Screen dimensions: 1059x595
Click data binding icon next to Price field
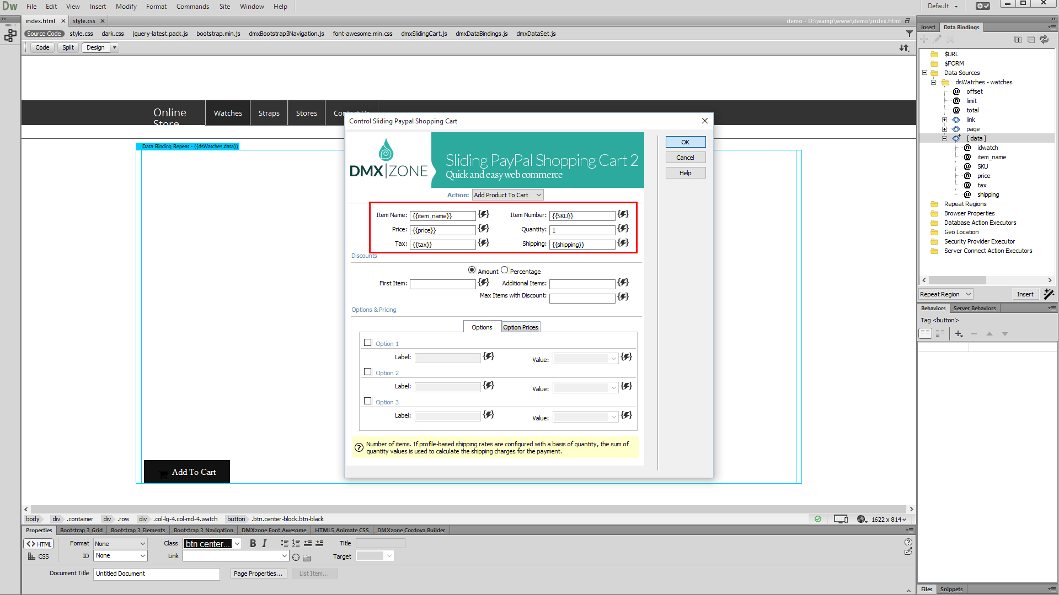pos(484,229)
